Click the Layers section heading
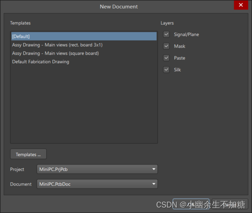Image resolution: width=252 pixels, height=213 pixels. pyautogui.click(x=167, y=23)
